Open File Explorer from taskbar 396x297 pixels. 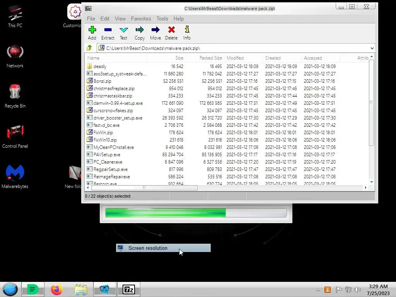click(x=81, y=289)
